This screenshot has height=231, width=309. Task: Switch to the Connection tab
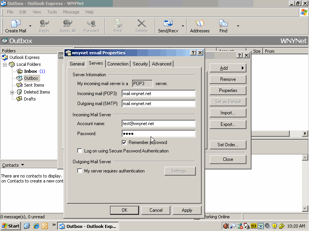coord(118,64)
